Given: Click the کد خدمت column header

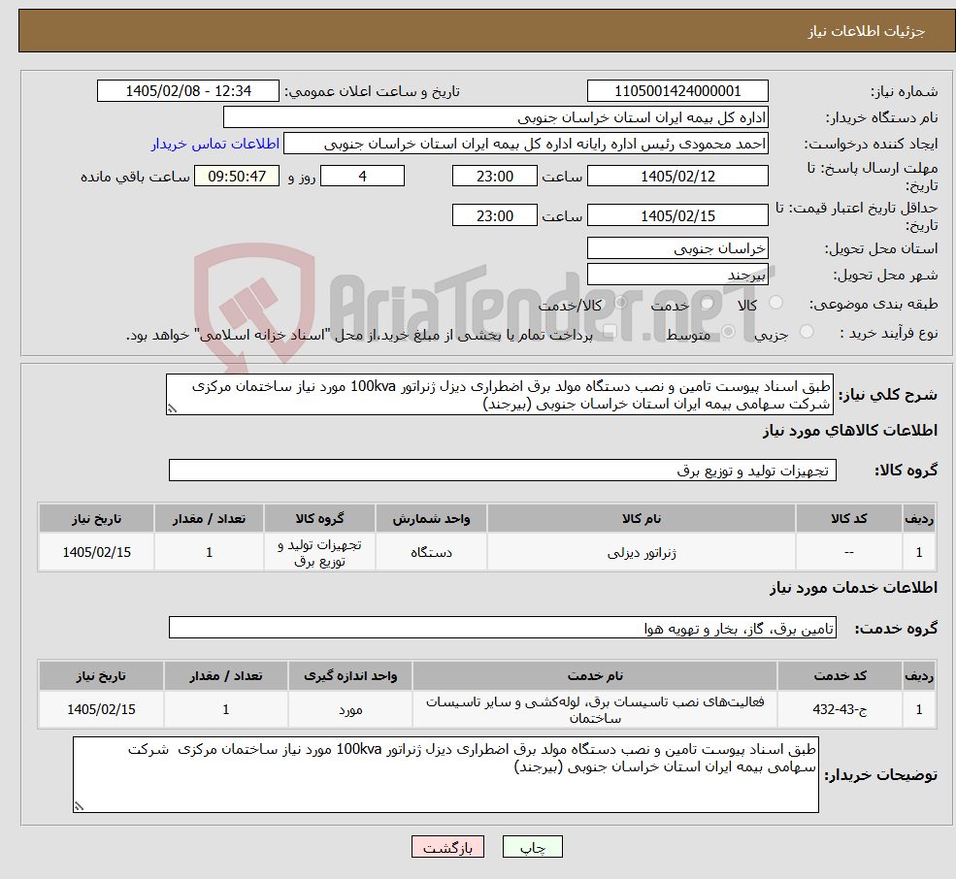Looking at the screenshot, I should click(840, 676).
